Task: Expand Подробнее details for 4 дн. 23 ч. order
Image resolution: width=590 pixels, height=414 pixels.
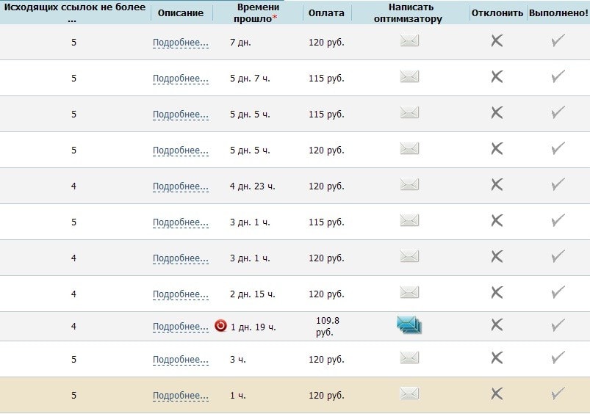Action: 180,186
